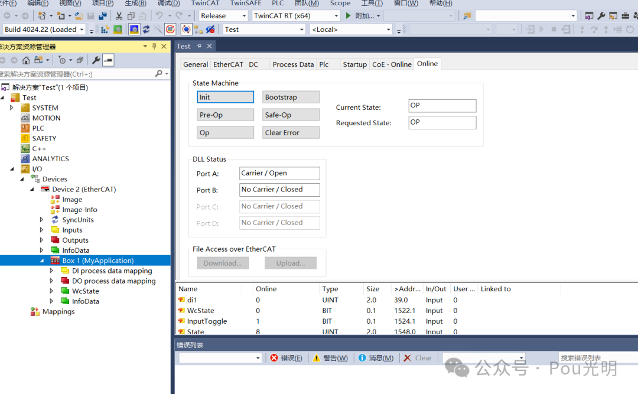Toggle the Errors filter in error list
The width and height of the screenshot is (638, 394).
point(287,358)
